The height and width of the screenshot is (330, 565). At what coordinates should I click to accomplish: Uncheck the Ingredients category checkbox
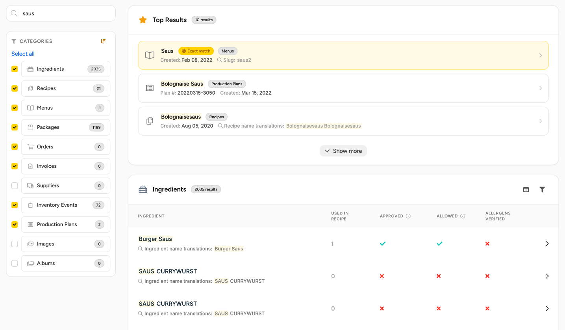tap(15, 69)
